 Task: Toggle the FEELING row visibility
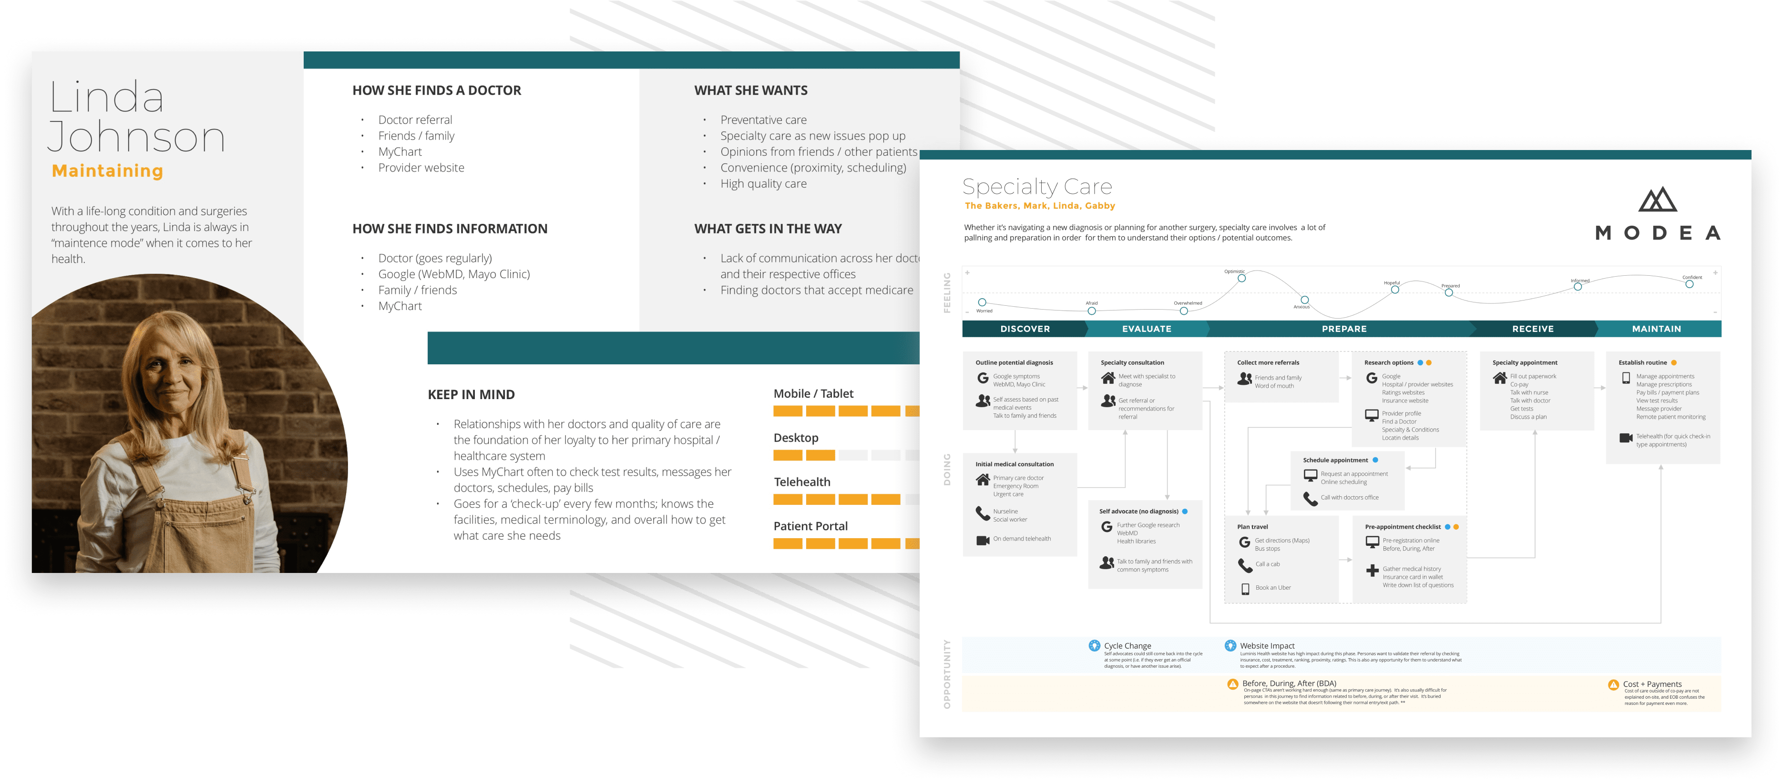tap(953, 301)
